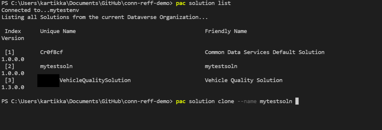Click the 'Version' column header
Image resolution: width=382 pixels, height=130 pixels.
[13, 38]
